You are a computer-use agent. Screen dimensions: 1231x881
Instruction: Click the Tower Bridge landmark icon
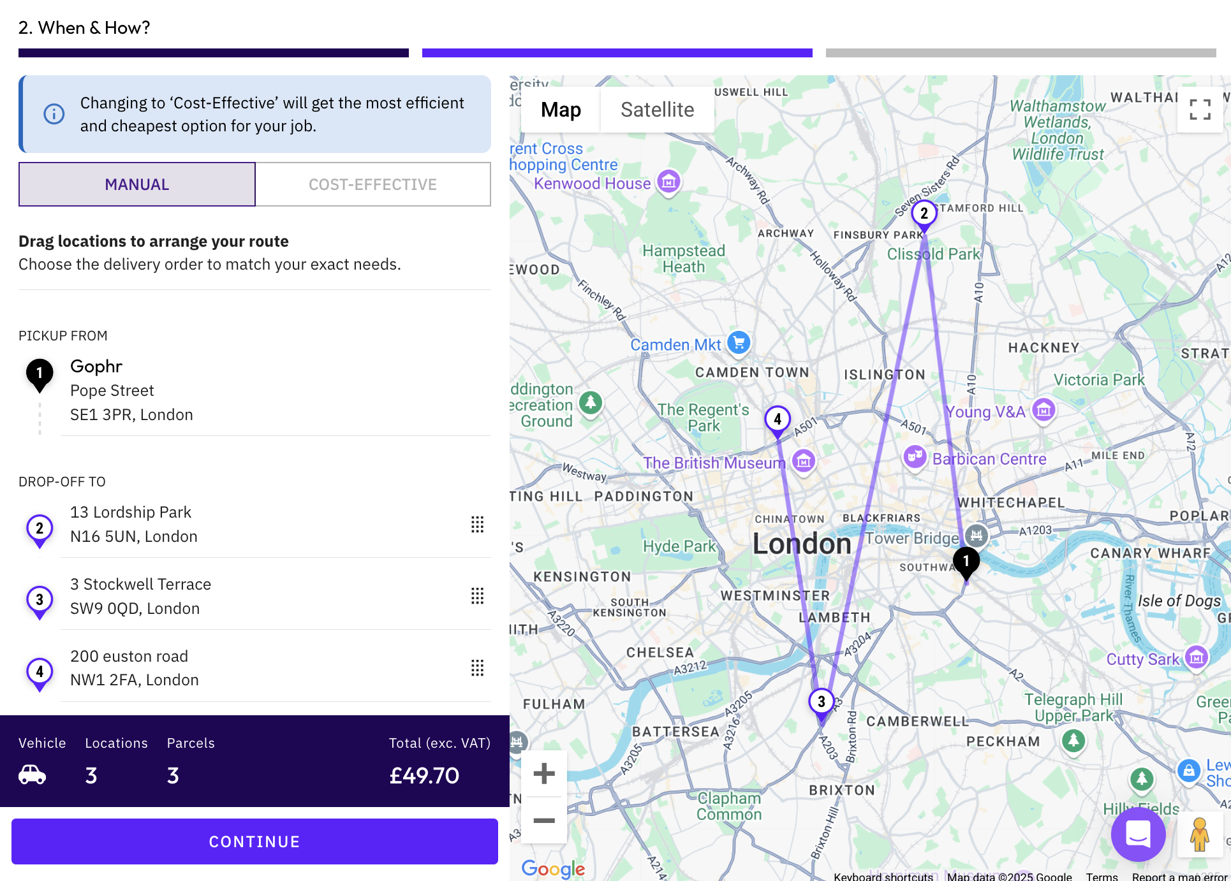[976, 535]
